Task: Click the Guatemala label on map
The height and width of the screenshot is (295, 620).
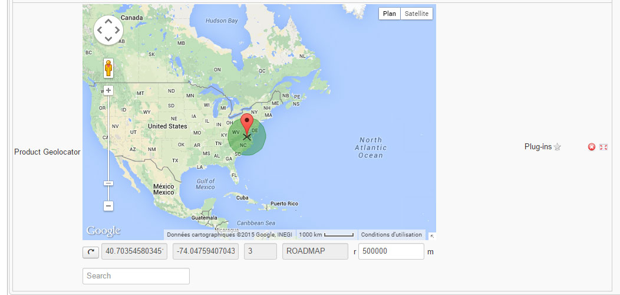Action: click(x=204, y=218)
